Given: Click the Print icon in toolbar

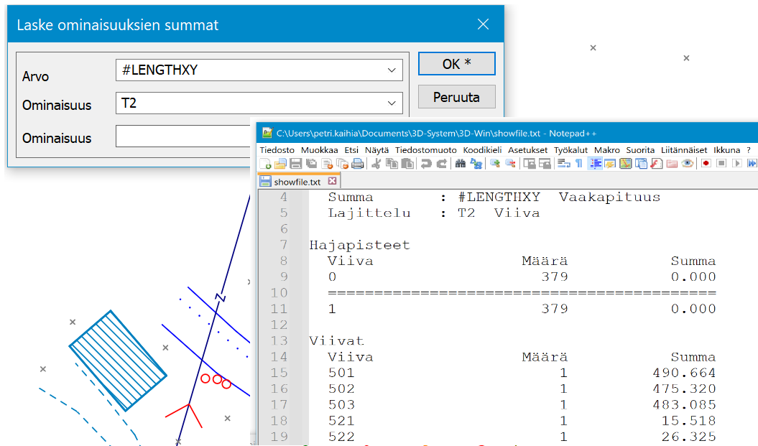Looking at the screenshot, I should (357, 164).
